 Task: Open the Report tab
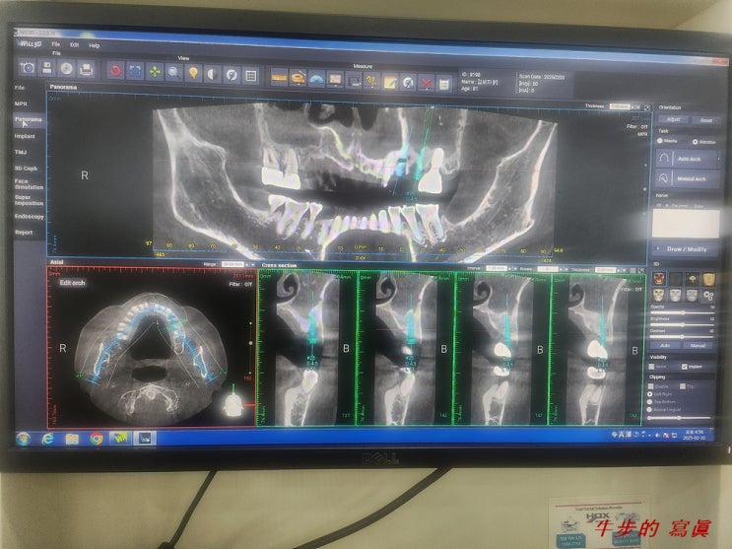tap(24, 233)
